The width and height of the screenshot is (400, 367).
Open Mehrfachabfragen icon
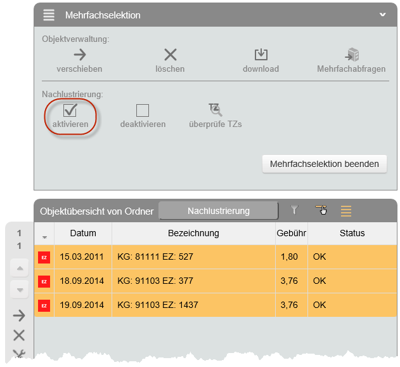point(352,55)
